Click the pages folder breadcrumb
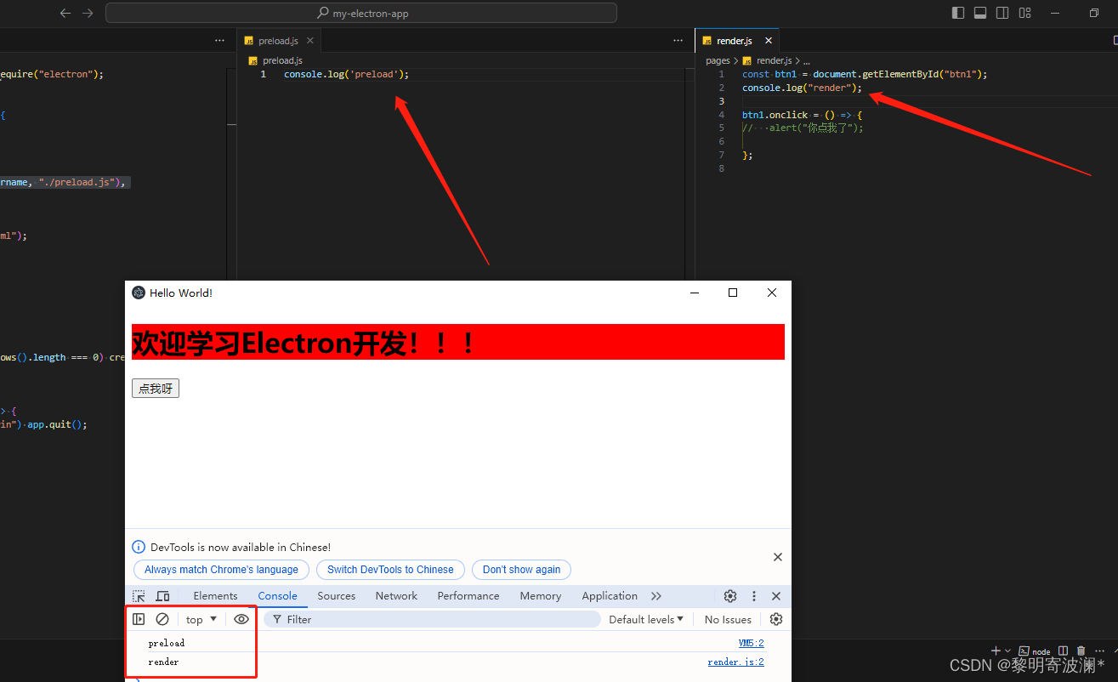This screenshot has width=1118, height=682. click(718, 60)
